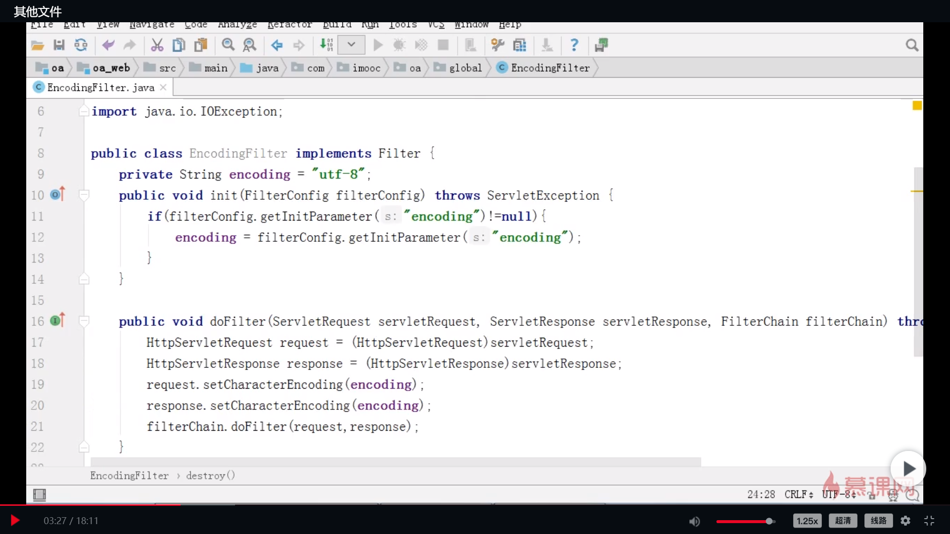Open the CRLF line separator selector
This screenshot has width=950, height=534.
click(x=799, y=494)
